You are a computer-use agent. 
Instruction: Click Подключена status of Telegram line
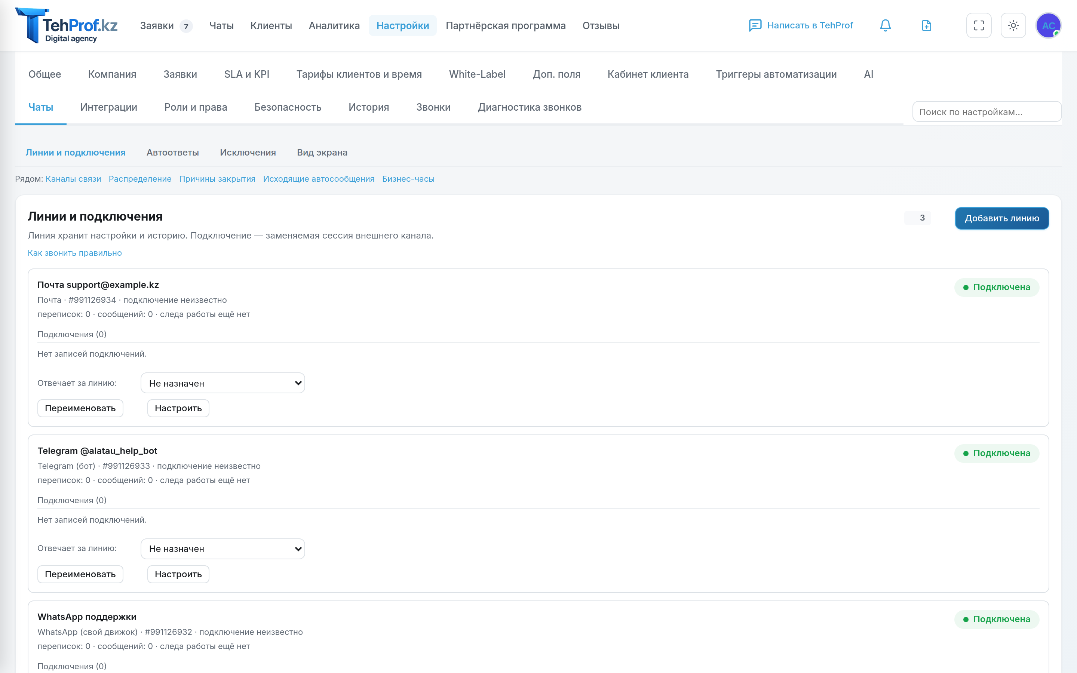997,453
